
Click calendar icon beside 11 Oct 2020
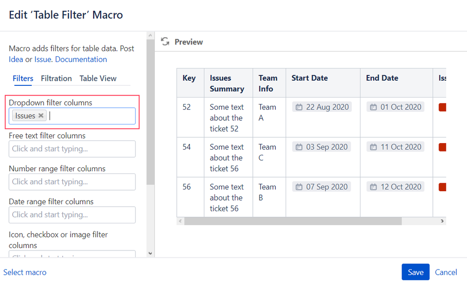pyautogui.click(x=373, y=147)
